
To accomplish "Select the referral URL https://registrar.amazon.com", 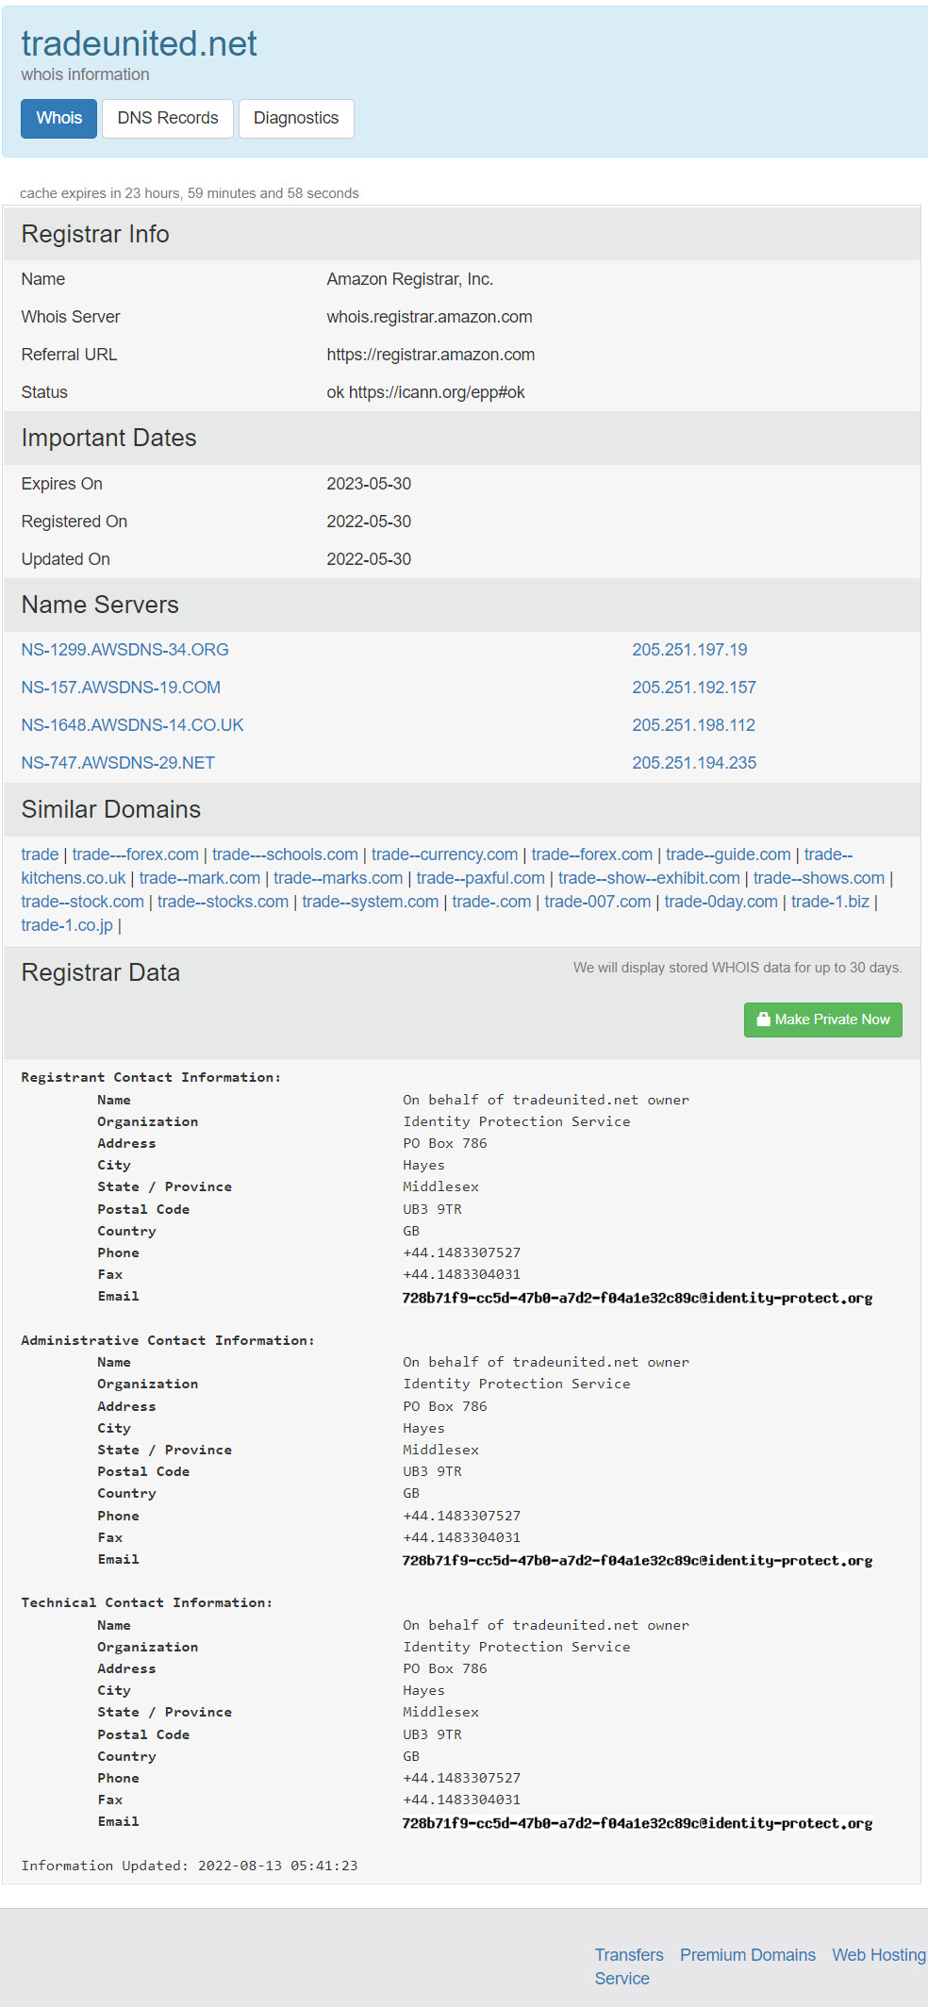I will (x=430, y=355).
